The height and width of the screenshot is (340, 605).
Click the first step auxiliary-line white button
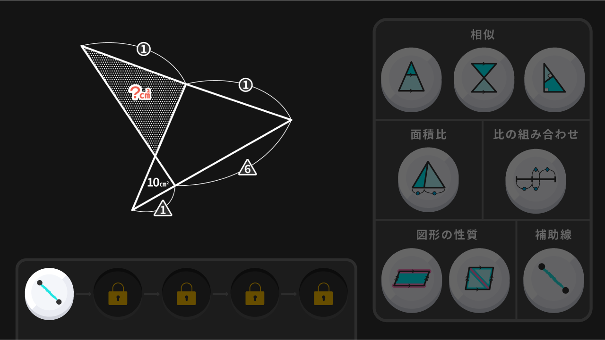[x=49, y=292]
